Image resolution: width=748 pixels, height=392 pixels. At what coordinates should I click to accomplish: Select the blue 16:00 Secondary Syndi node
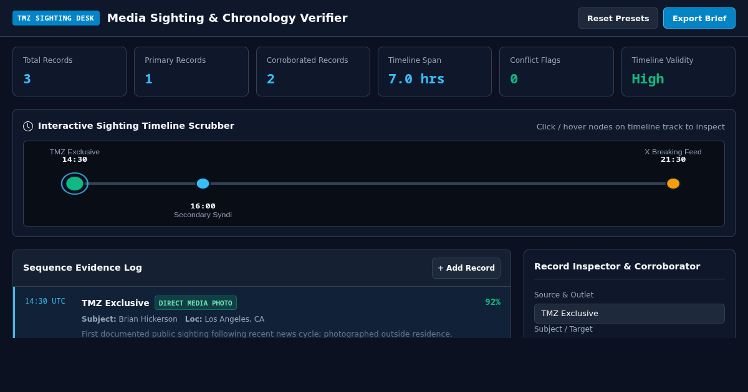click(203, 184)
